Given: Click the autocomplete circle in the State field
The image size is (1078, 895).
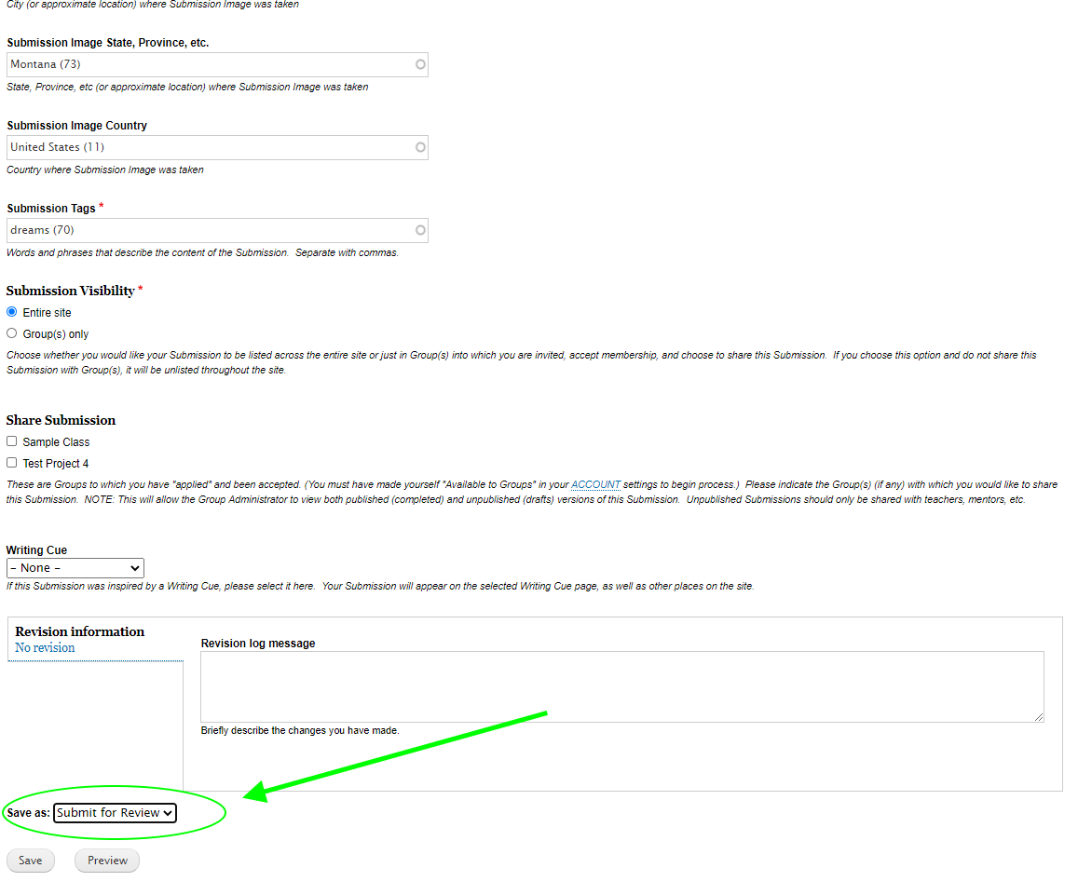Looking at the screenshot, I should point(420,65).
